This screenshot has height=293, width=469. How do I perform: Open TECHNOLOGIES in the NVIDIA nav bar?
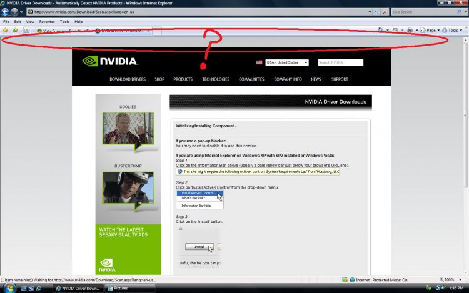(x=216, y=79)
